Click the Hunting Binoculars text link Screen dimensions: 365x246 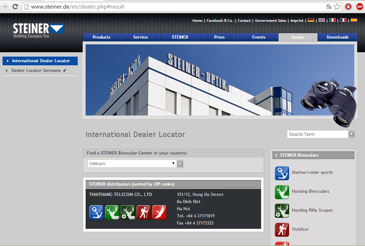(x=311, y=191)
